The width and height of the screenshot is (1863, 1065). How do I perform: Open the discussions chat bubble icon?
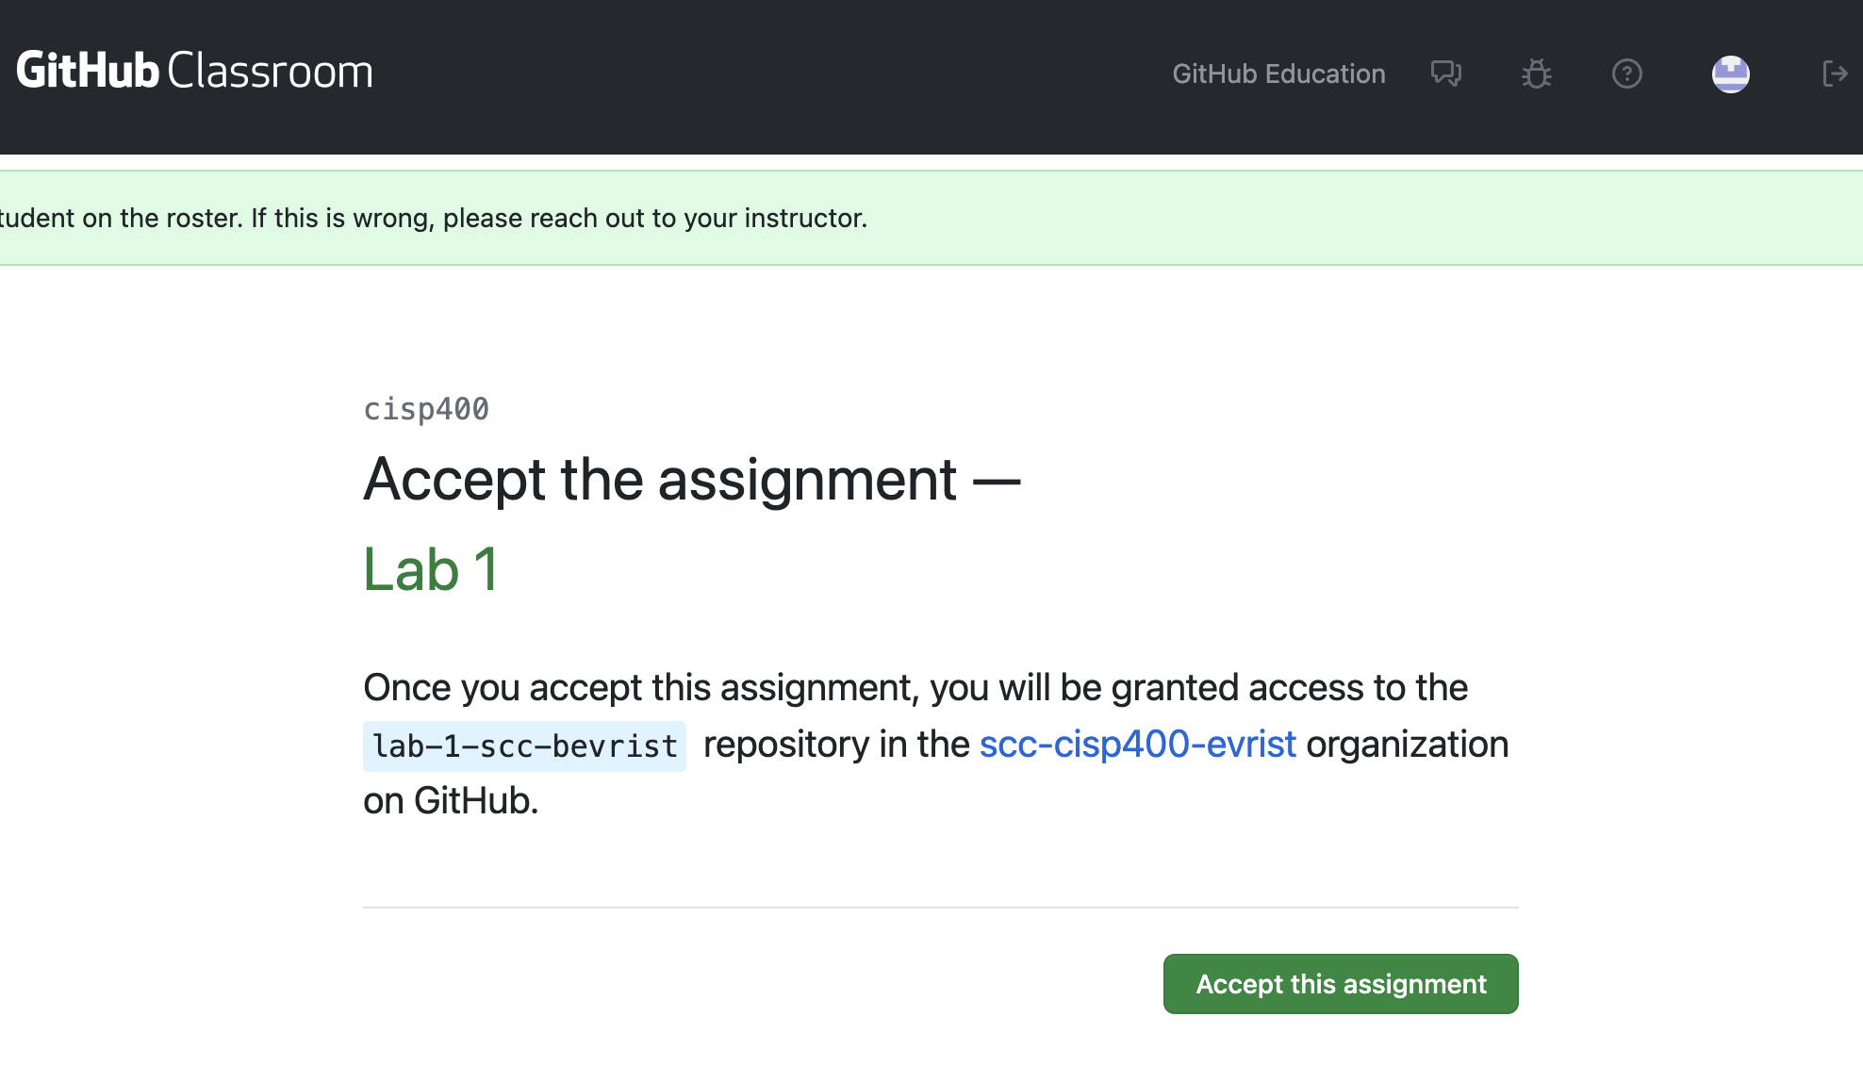pos(1445,74)
